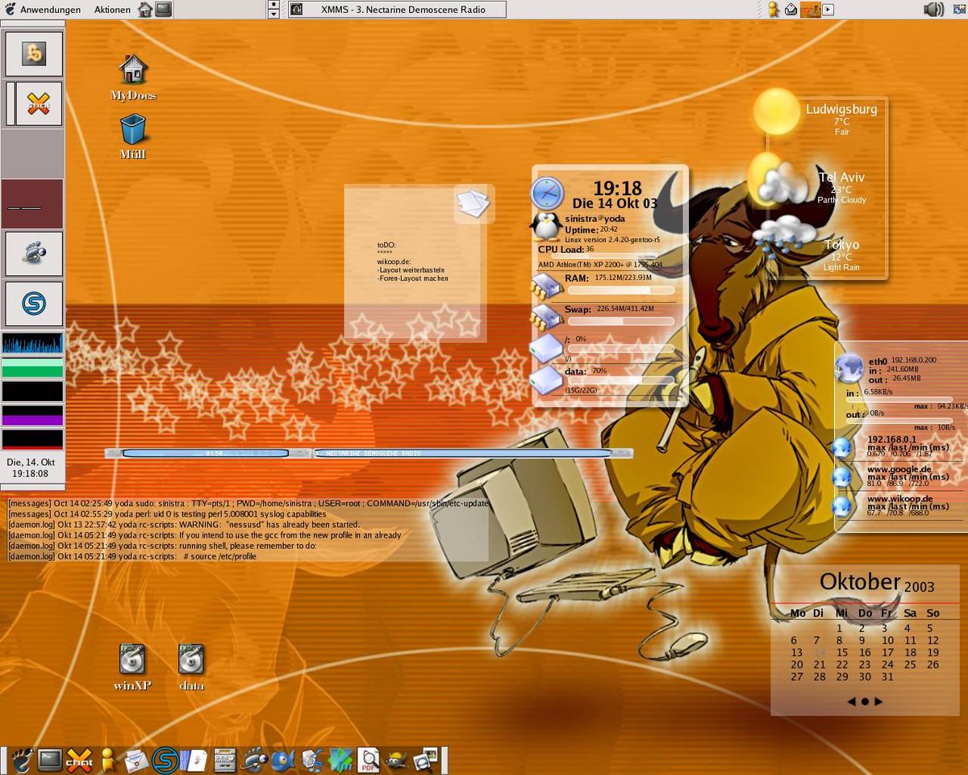
Task: Open the Müll trash bin icon
Action: [x=133, y=129]
